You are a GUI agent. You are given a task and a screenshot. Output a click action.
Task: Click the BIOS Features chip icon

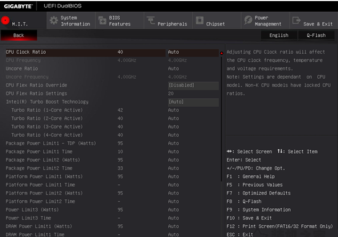tap(102, 21)
